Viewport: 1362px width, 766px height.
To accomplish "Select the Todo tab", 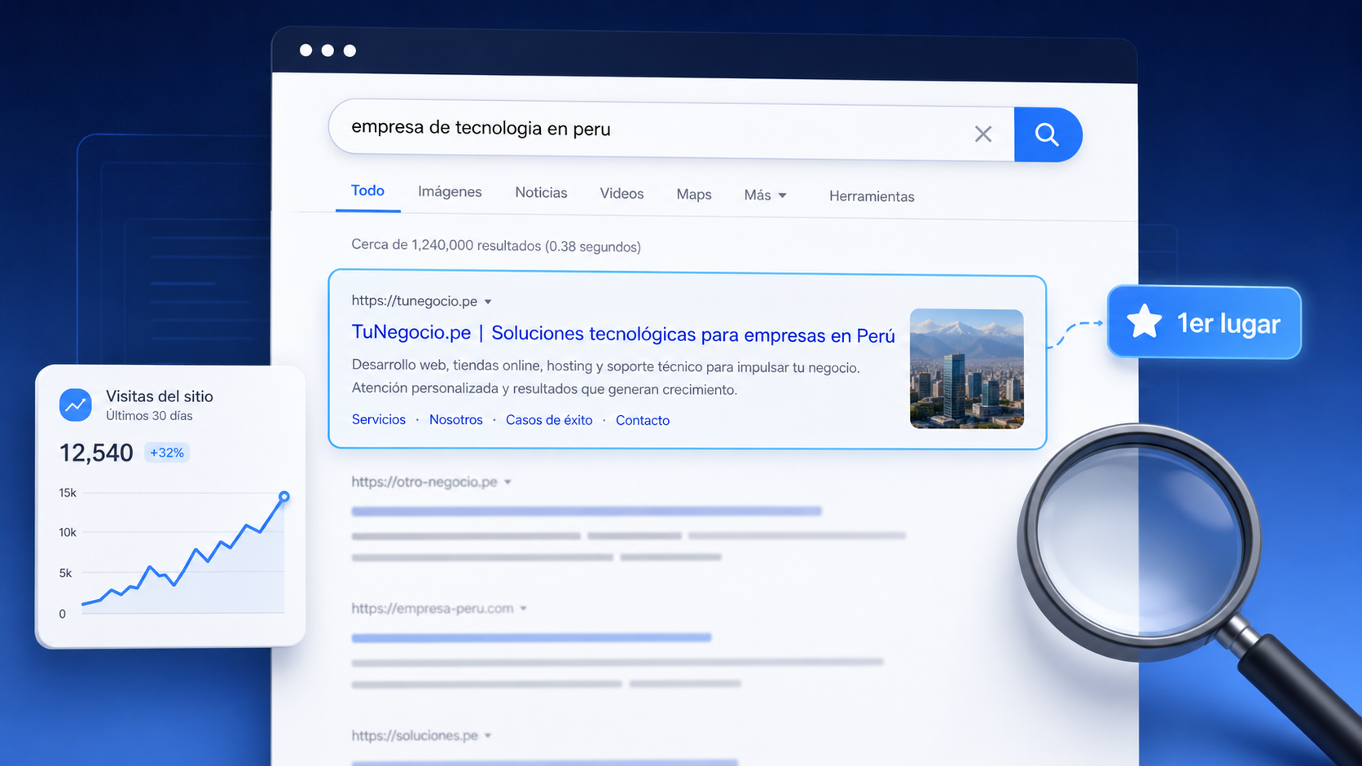I will coord(367,190).
